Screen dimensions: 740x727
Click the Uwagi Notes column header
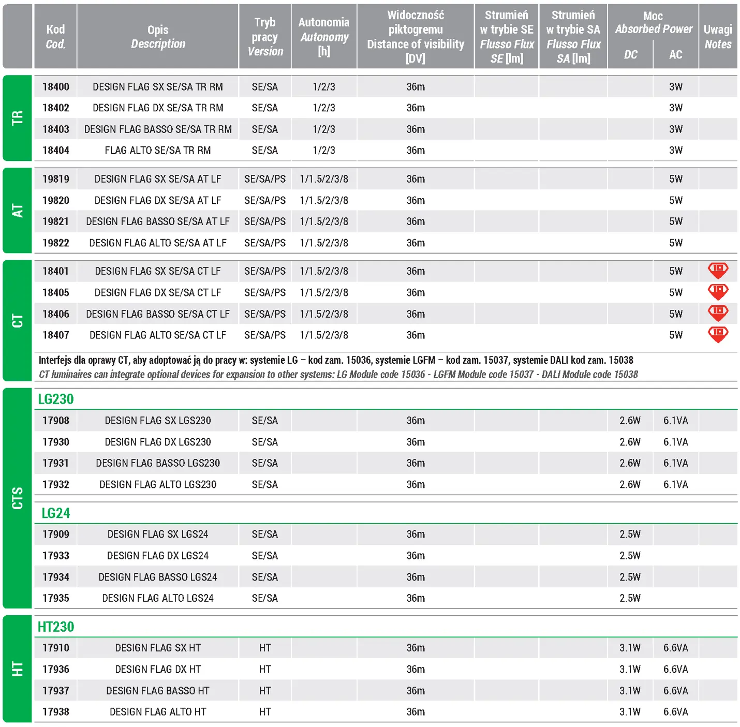coord(718,36)
